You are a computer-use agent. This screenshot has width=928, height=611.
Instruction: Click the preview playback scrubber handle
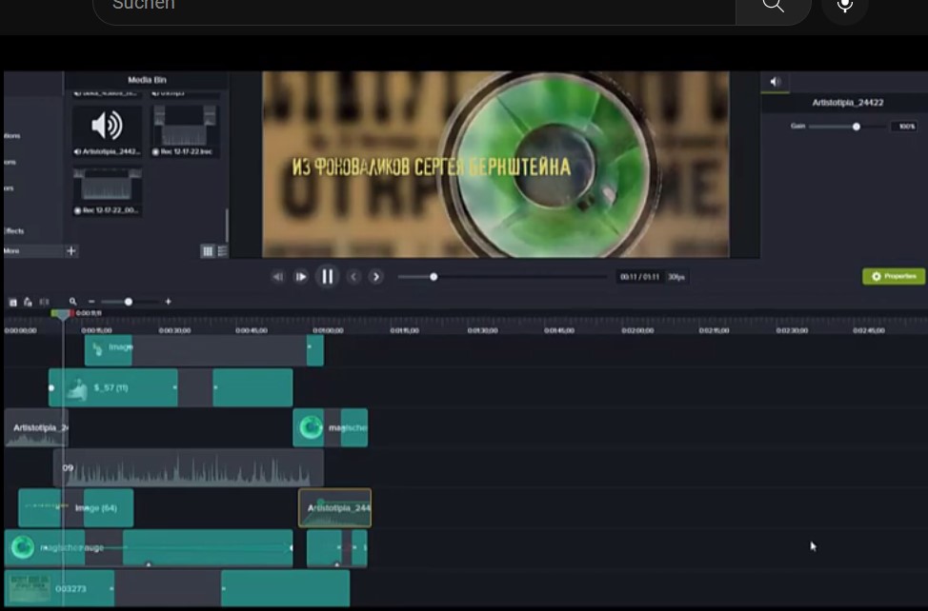click(x=434, y=277)
